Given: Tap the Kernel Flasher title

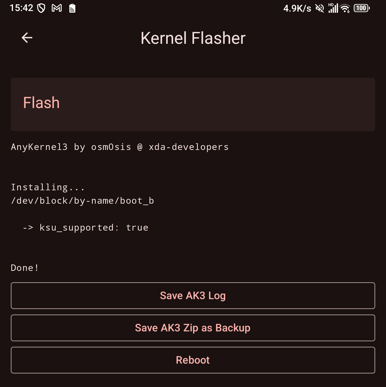Looking at the screenshot, I should click(x=193, y=38).
